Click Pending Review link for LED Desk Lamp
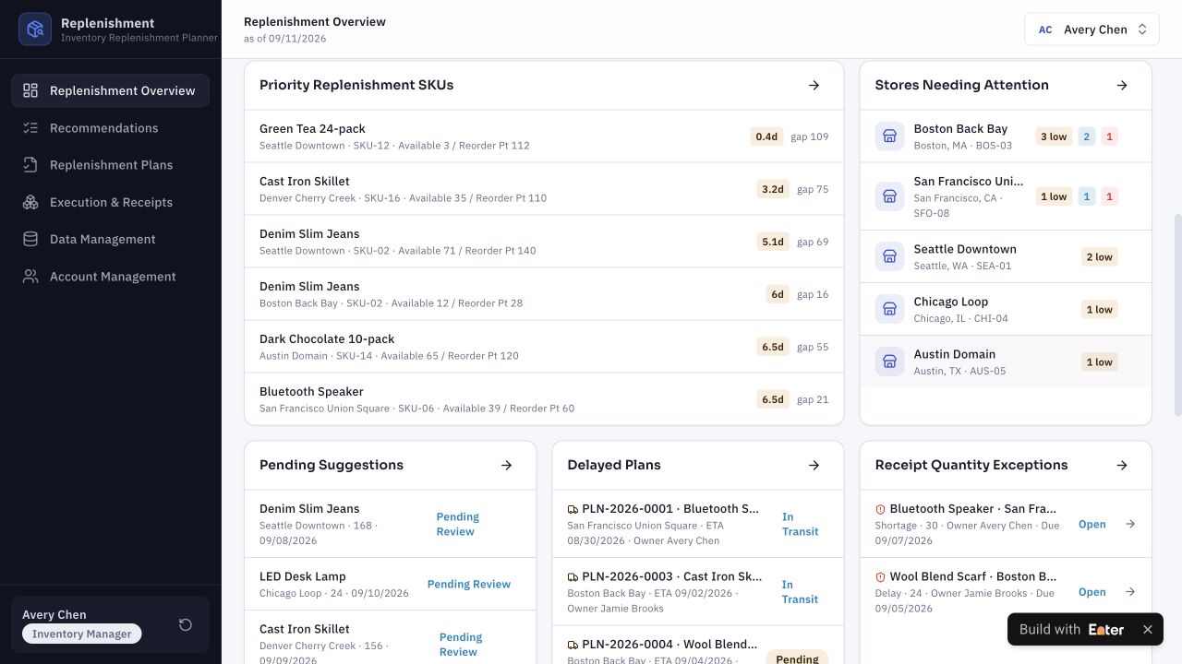 (469, 584)
